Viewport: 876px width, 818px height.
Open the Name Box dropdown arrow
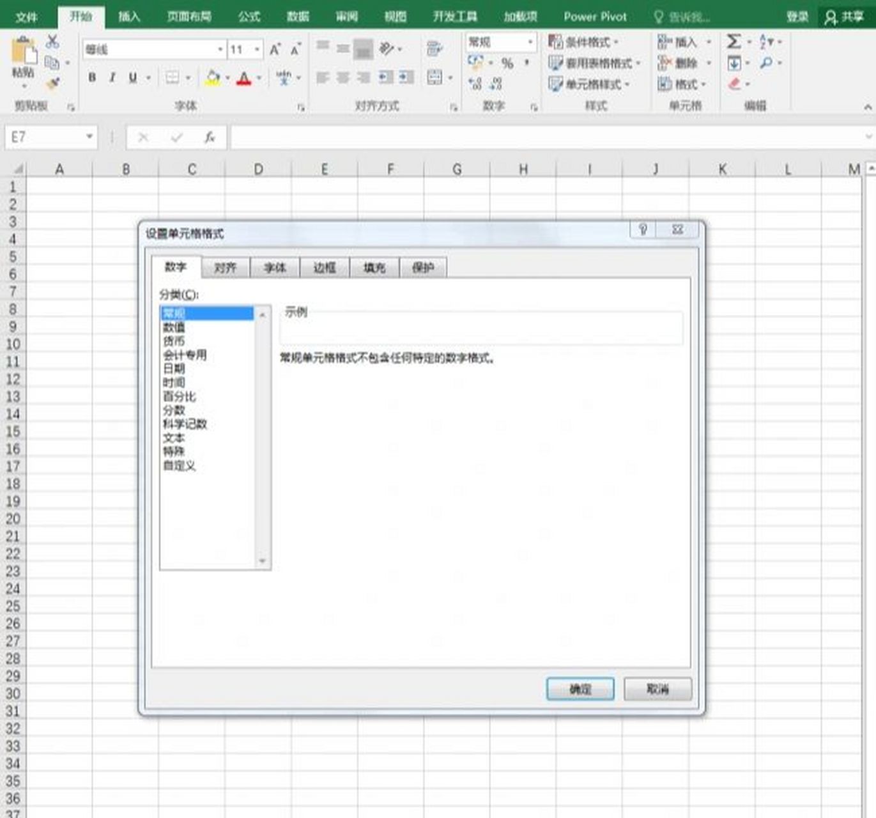pyautogui.click(x=89, y=137)
